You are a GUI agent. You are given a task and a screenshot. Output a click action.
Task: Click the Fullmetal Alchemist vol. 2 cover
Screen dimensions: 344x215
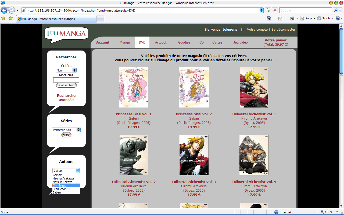pos(134,155)
